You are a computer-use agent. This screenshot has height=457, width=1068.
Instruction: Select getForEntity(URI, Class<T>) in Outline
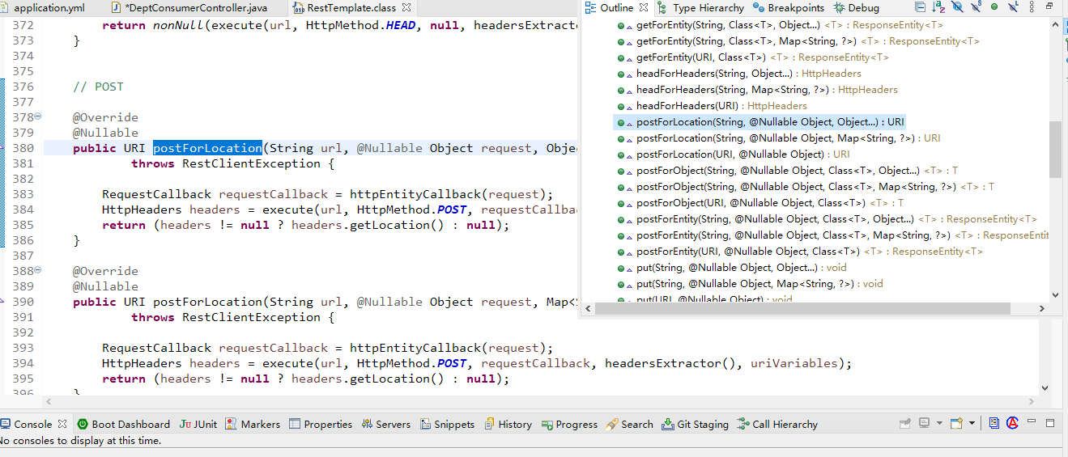point(753,57)
